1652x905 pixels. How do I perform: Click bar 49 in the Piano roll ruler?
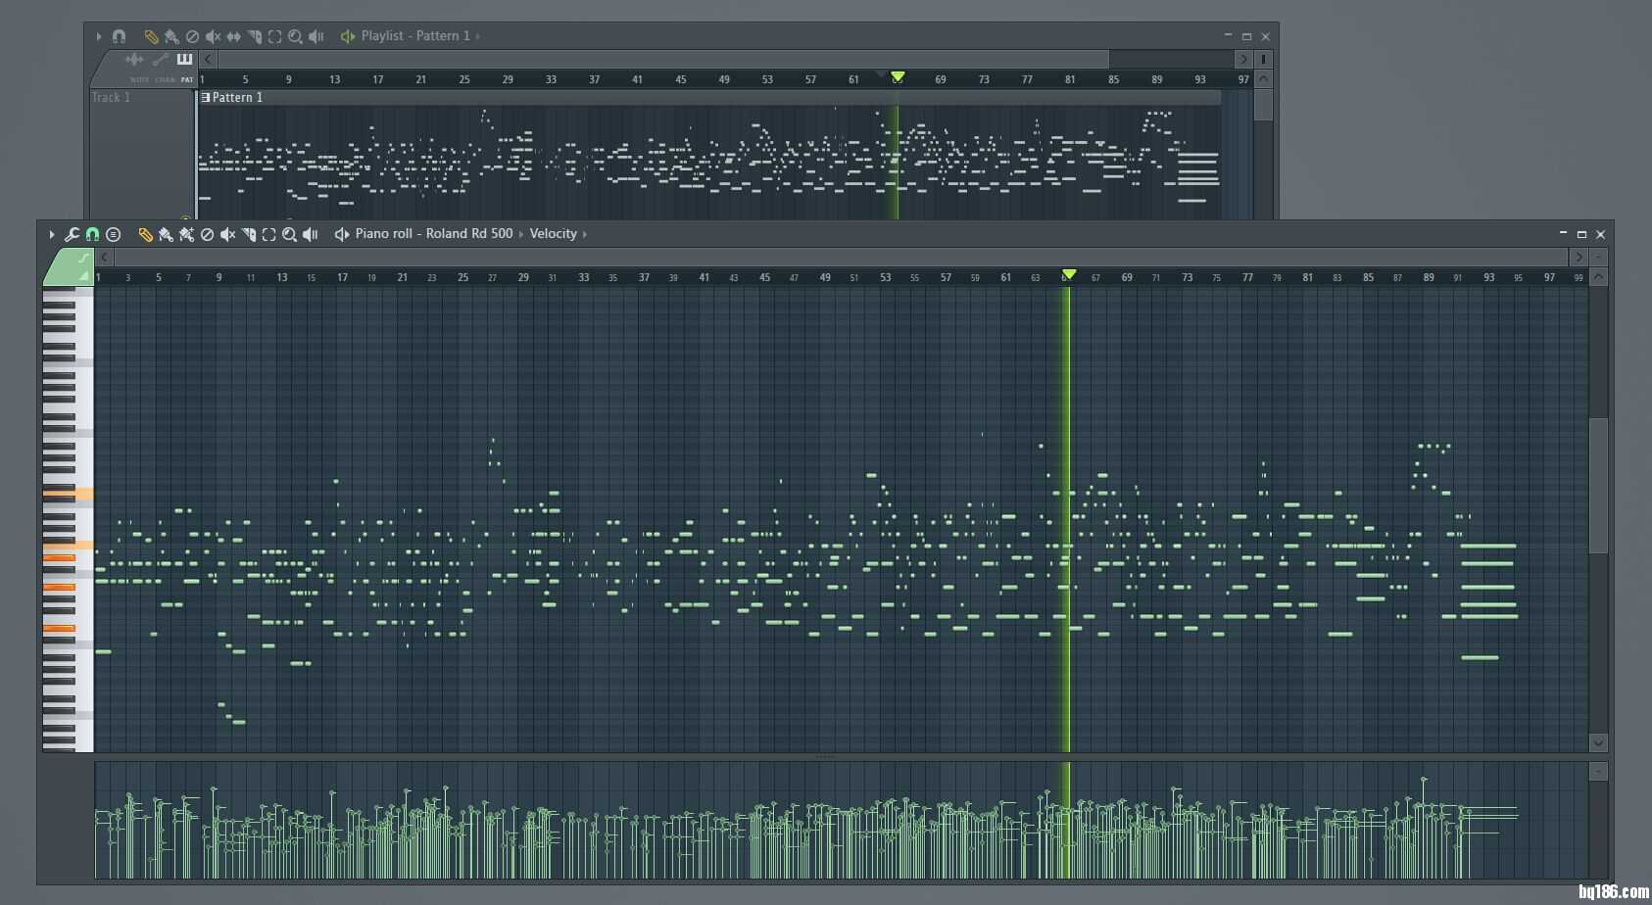coord(825,277)
